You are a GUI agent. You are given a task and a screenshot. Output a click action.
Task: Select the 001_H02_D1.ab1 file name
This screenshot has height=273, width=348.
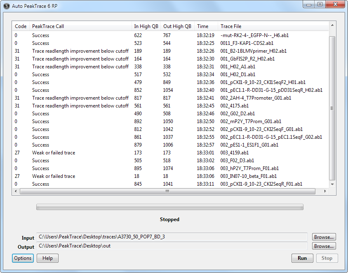click(237, 75)
